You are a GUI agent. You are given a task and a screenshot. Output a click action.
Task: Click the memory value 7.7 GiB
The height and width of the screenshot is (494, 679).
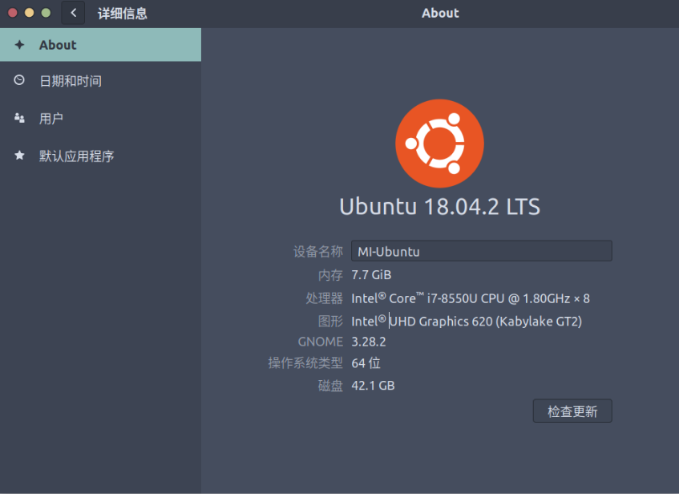371,275
